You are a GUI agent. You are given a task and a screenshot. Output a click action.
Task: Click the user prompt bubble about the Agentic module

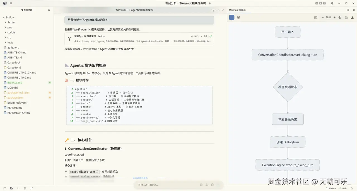[x=139, y=20]
